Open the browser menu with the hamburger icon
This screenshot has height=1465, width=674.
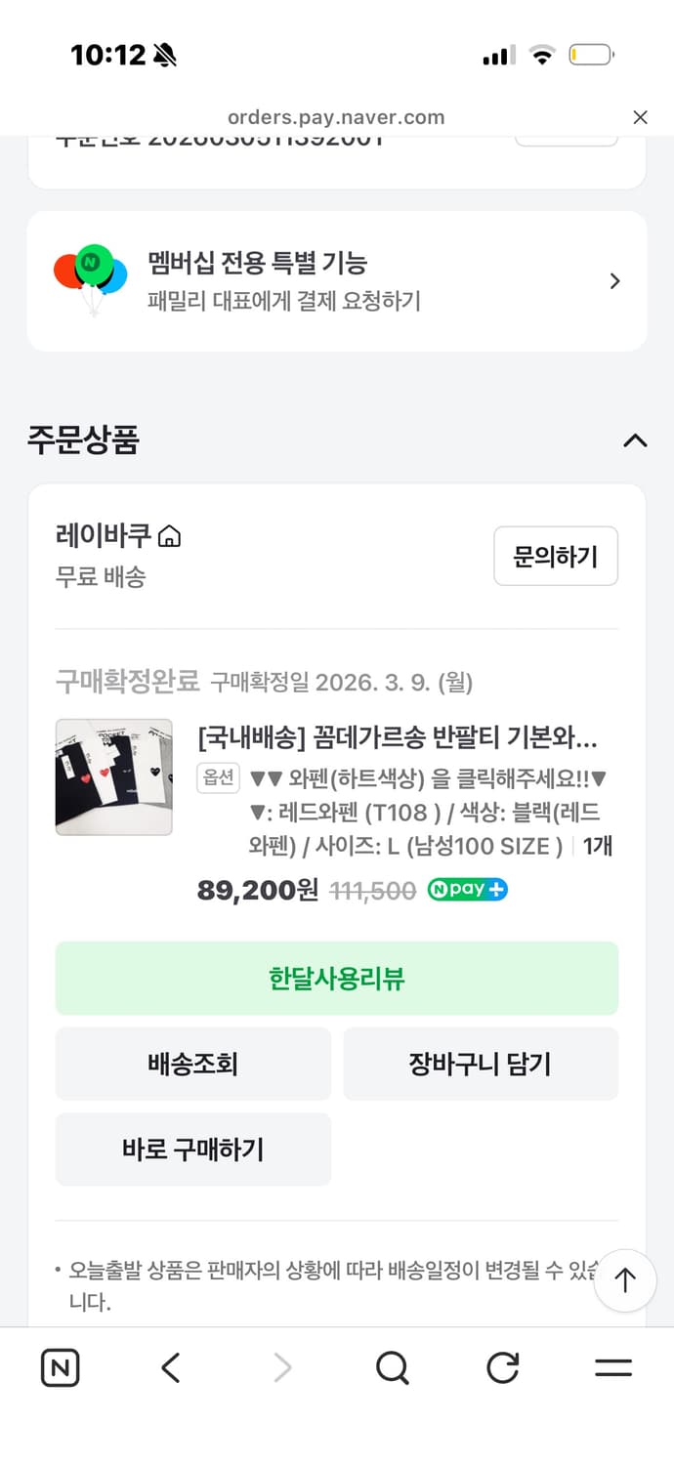pyautogui.click(x=613, y=1367)
